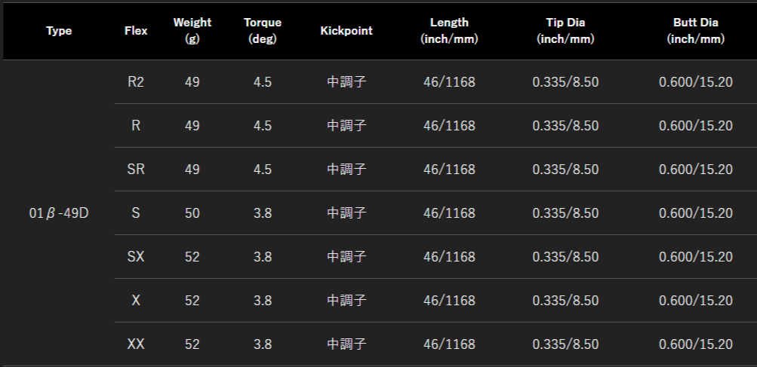The image size is (757, 367).
Task: Select torque 3.8 in the X row
Action: point(263,301)
